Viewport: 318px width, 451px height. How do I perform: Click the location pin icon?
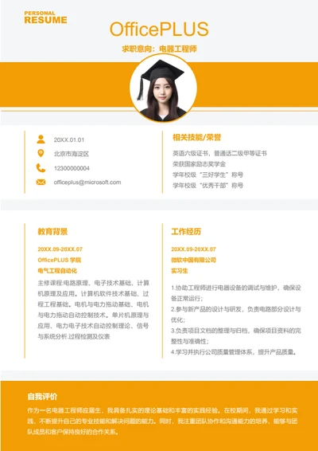[41, 153]
